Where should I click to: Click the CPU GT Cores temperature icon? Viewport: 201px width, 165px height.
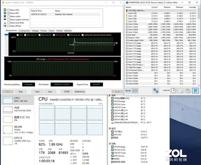tap(112, 107)
